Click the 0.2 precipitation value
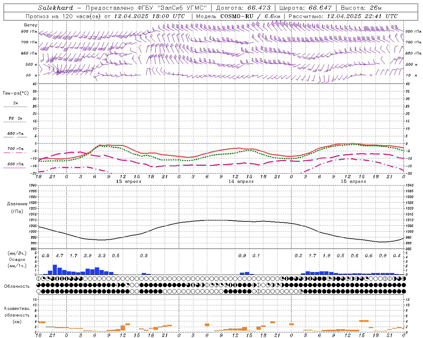This screenshot has width=423, height=338. click(298, 255)
